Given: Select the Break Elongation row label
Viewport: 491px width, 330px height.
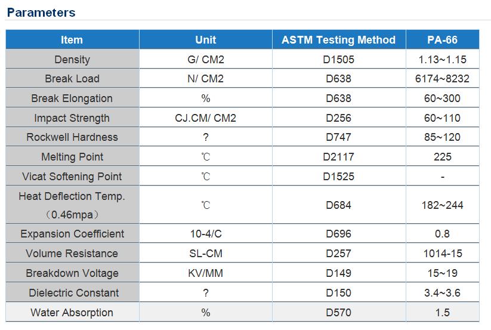Looking at the screenshot, I should [x=72, y=98].
